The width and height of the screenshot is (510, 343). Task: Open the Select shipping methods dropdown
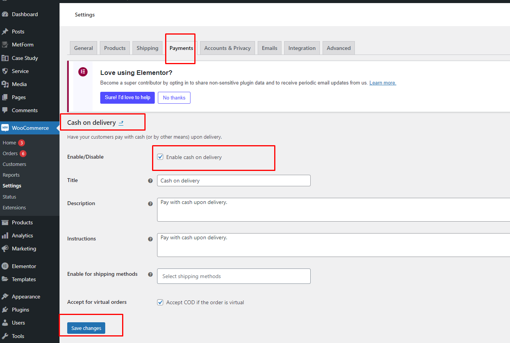coord(233,276)
